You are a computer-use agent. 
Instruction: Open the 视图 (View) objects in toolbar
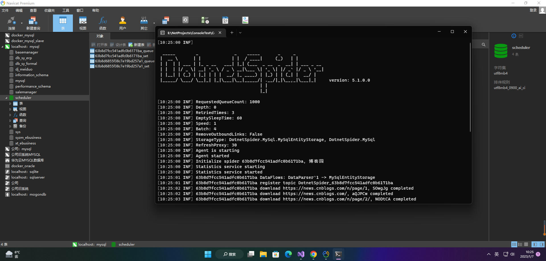(83, 23)
